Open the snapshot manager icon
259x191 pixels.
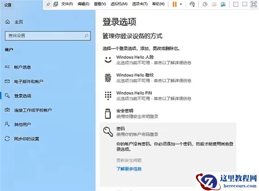pos(223,4)
